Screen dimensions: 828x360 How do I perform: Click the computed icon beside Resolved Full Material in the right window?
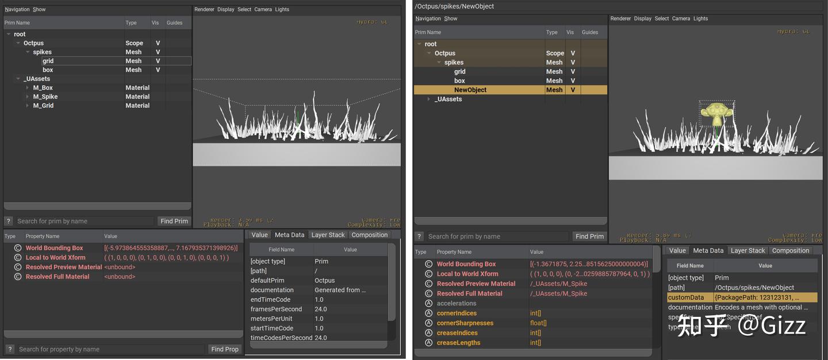[x=428, y=293]
